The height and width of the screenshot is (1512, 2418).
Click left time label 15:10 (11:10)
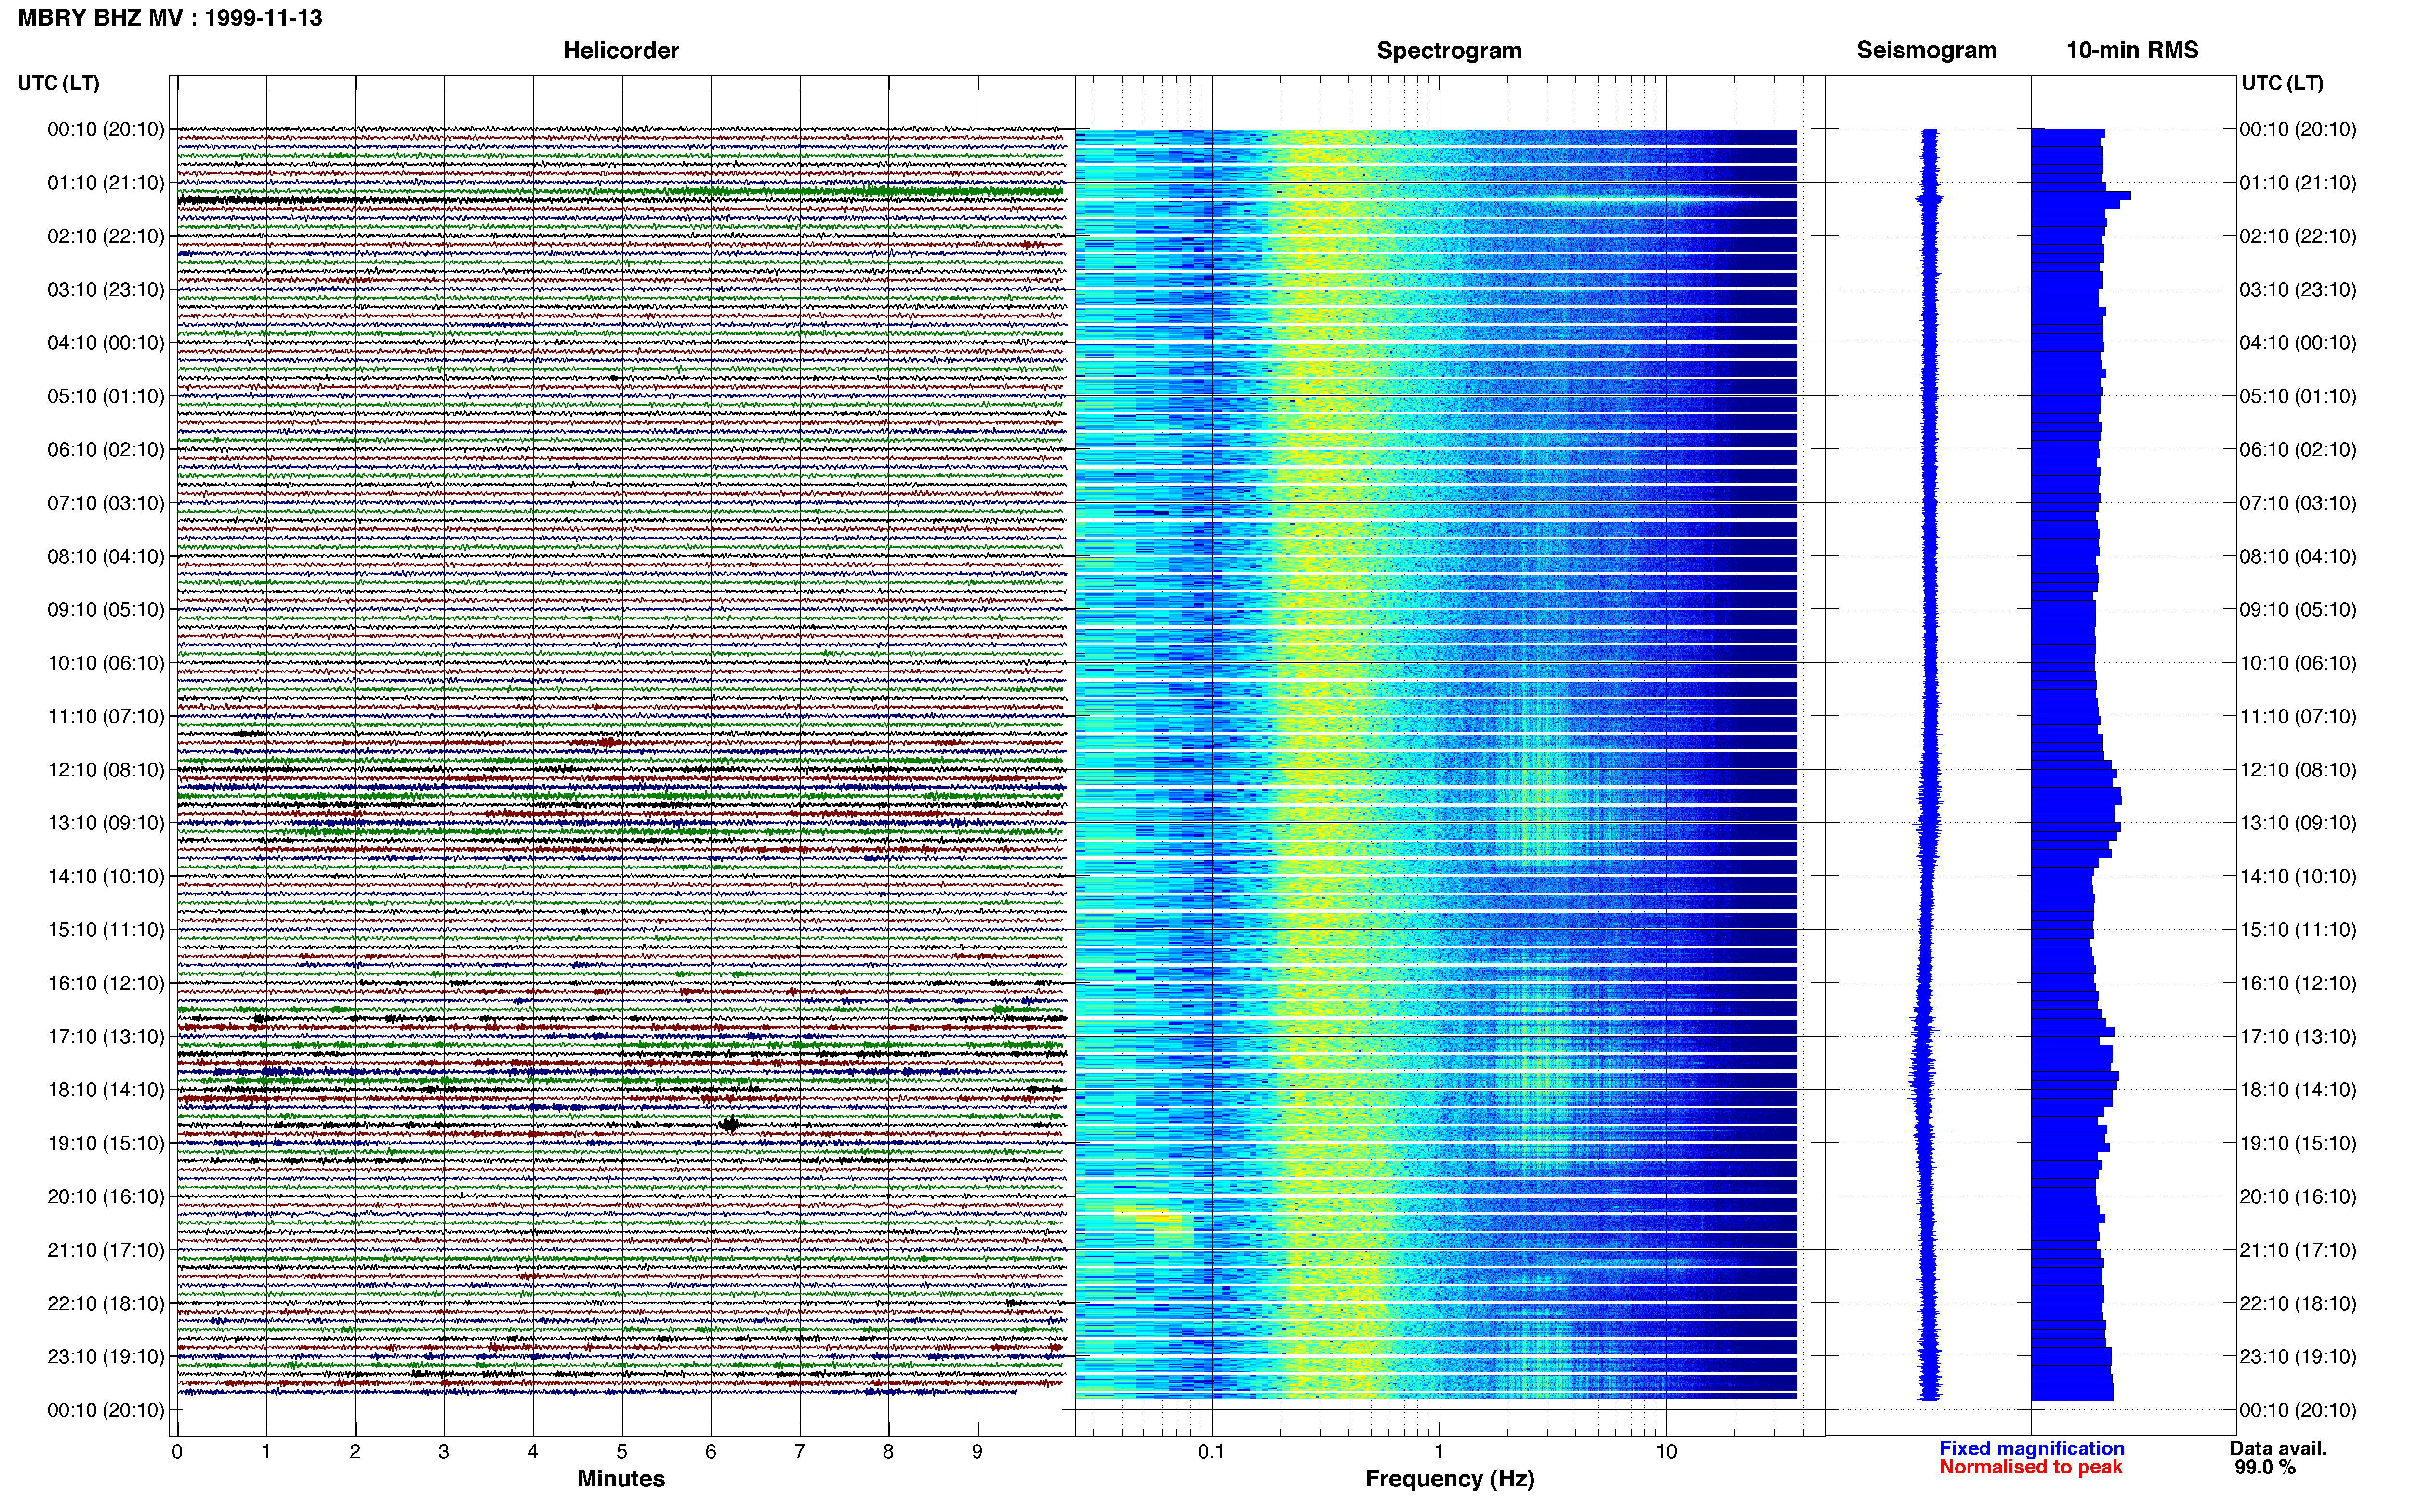105,929
